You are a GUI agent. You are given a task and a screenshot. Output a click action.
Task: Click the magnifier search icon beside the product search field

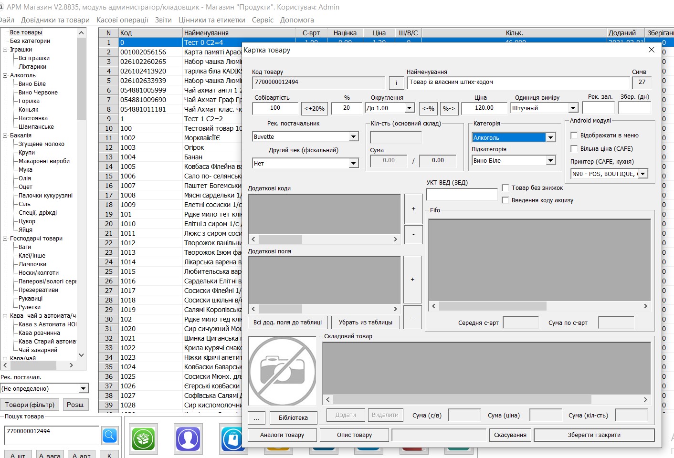[109, 435]
